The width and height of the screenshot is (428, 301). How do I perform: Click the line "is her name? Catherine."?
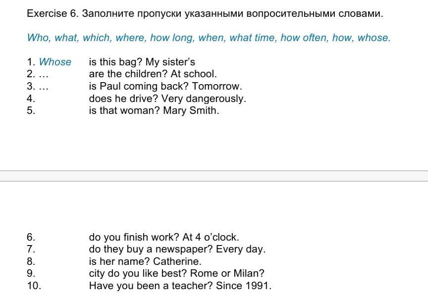click(145, 261)
